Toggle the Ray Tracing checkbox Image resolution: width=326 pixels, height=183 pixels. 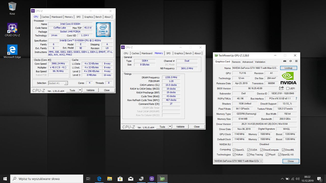(x=248, y=155)
